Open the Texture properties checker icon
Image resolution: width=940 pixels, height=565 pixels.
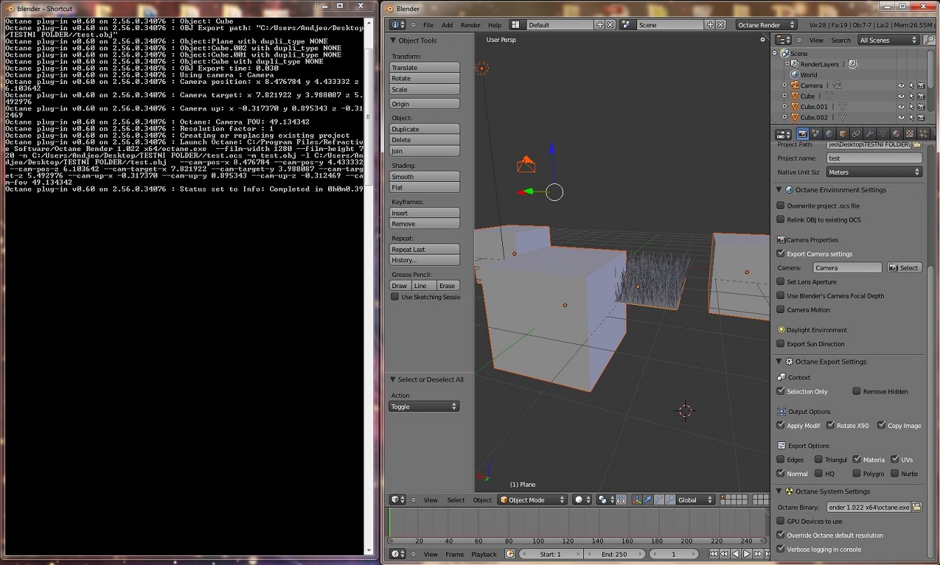click(x=909, y=134)
